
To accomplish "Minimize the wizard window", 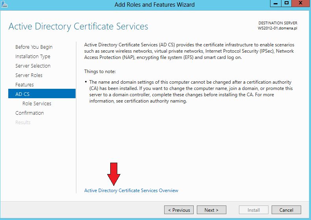I will 276,3.
